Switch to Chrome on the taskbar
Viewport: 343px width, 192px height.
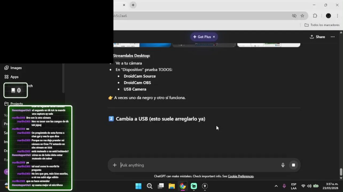[183, 186]
